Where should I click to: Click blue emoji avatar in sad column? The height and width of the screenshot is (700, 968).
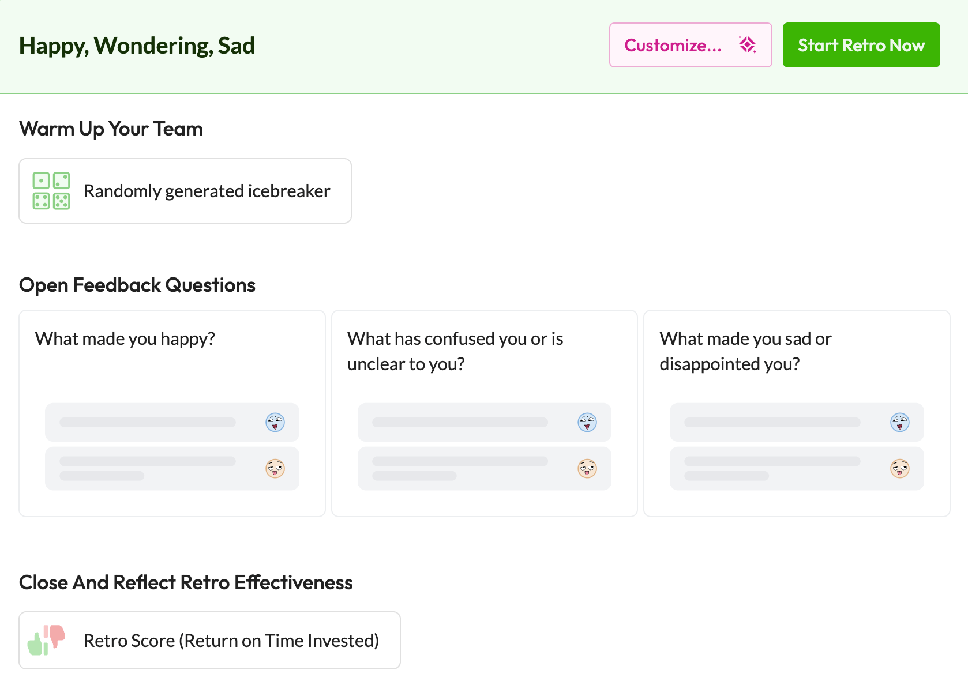pos(899,422)
